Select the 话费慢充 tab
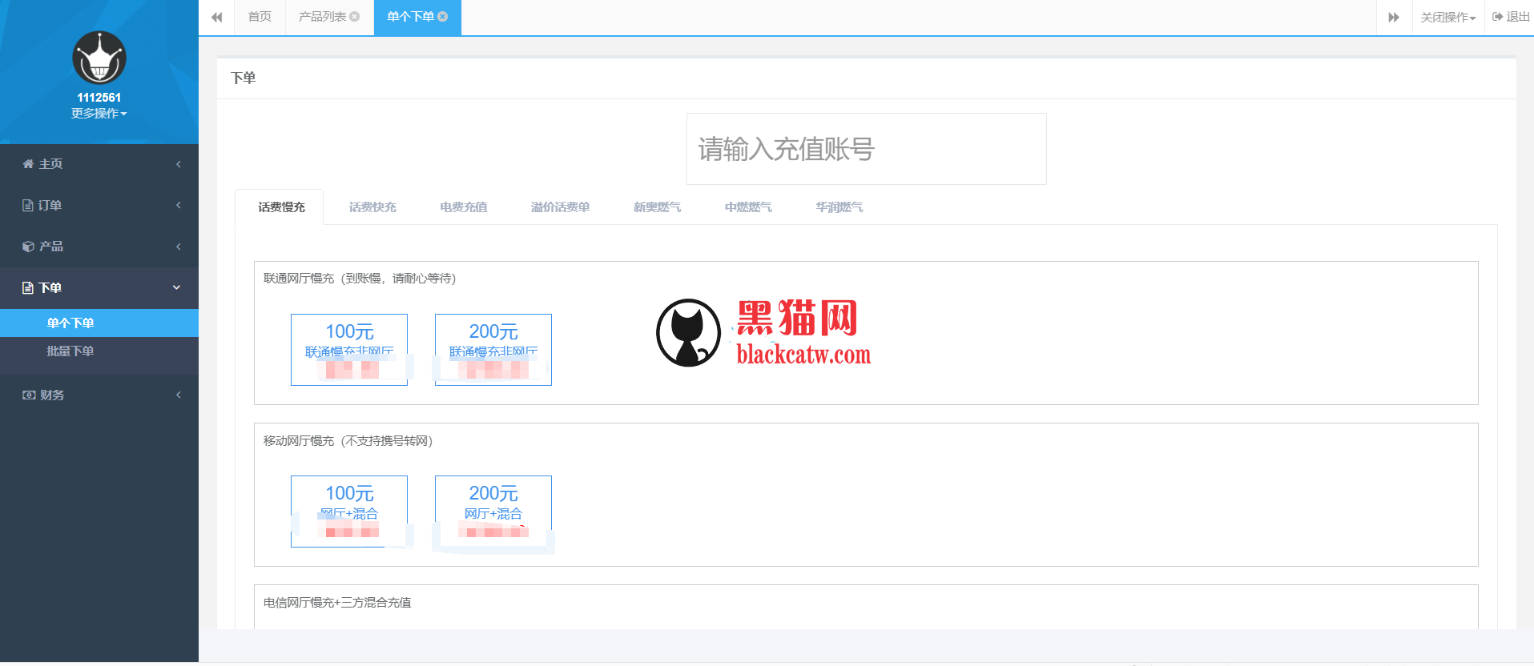The height and width of the screenshot is (666, 1534). pyautogui.click(x=281, y=207)
